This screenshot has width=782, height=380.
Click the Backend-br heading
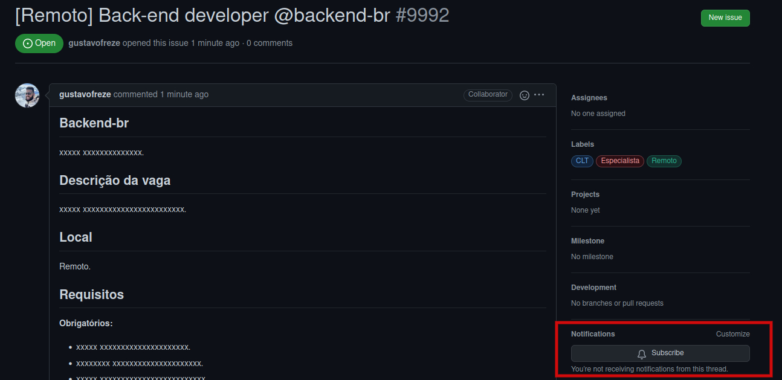tap(94, 123)
